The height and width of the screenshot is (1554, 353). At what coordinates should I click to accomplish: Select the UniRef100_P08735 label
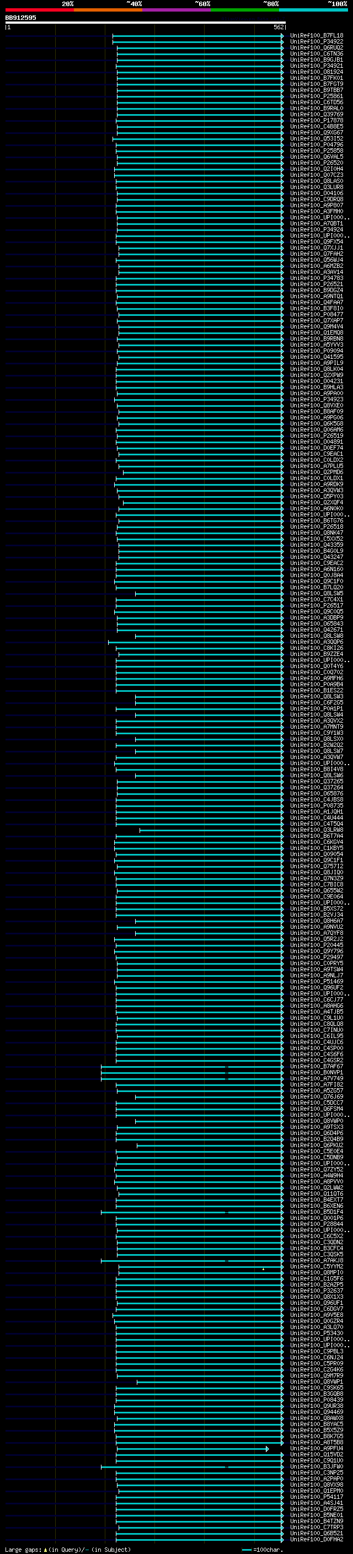pyautogui.click(x=317, y=805)
